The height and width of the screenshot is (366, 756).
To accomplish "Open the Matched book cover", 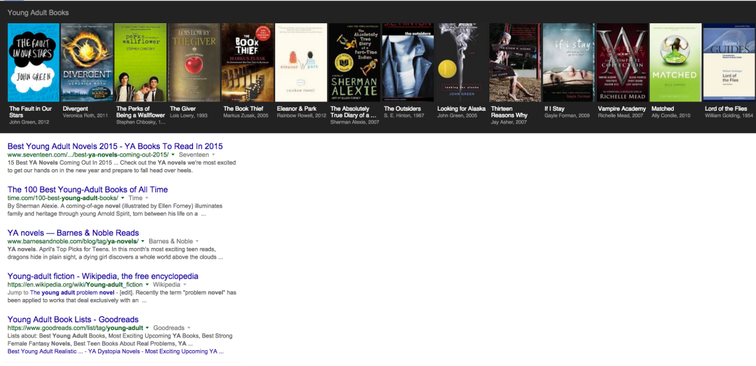I will coord(676,62).
